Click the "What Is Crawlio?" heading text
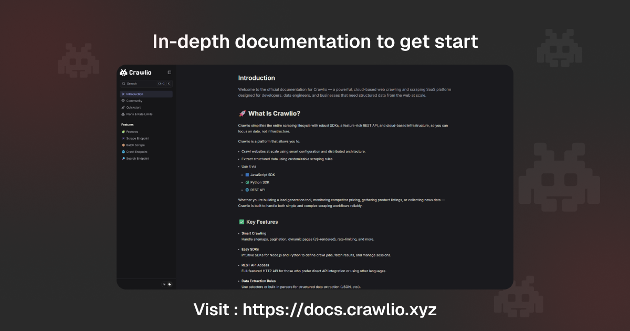The image size is (630, 331). pos(275,113)
